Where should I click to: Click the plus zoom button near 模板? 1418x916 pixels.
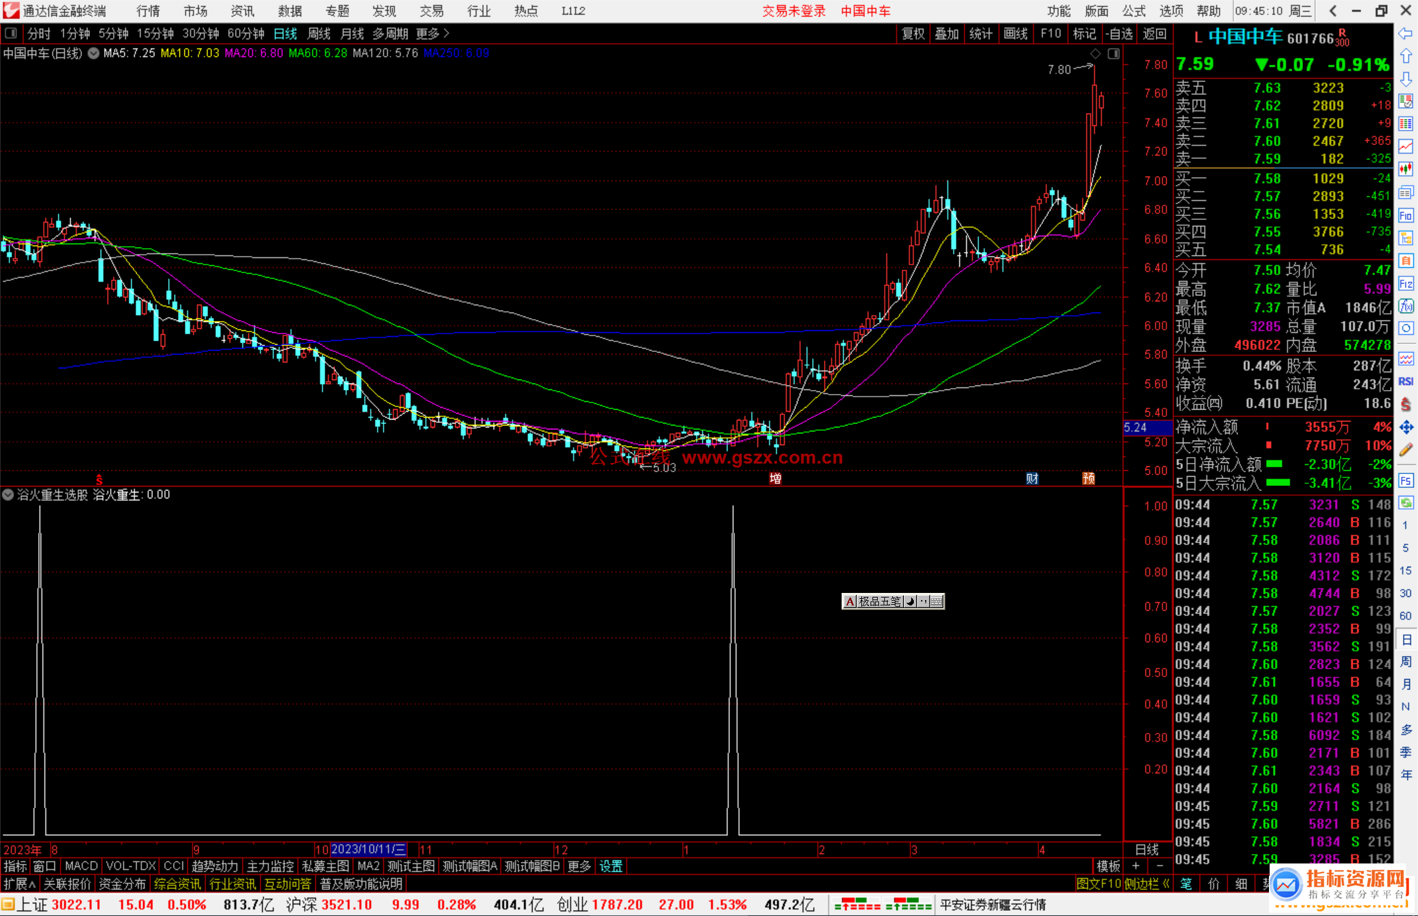click(1136, 866)
